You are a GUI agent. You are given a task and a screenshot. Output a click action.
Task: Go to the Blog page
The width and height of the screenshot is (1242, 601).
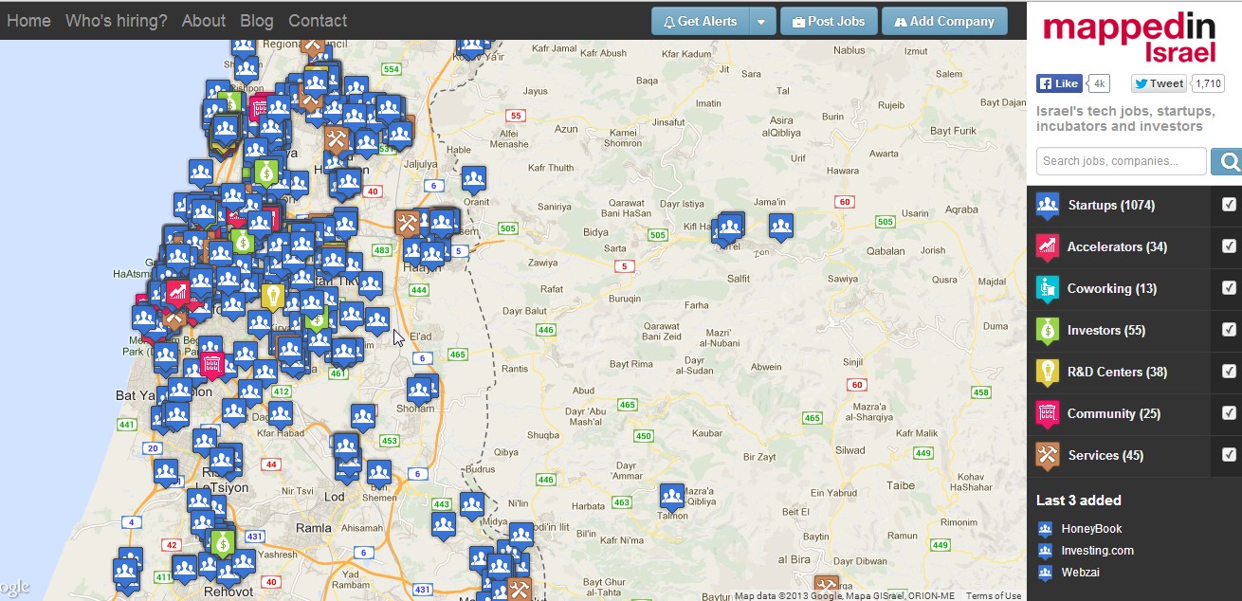click(x=256, y=21)
